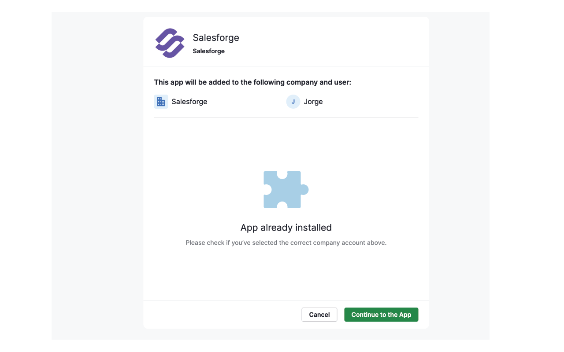Click the App already installed heading
Viewport: 564px width, 352px height.
(286, 227)
